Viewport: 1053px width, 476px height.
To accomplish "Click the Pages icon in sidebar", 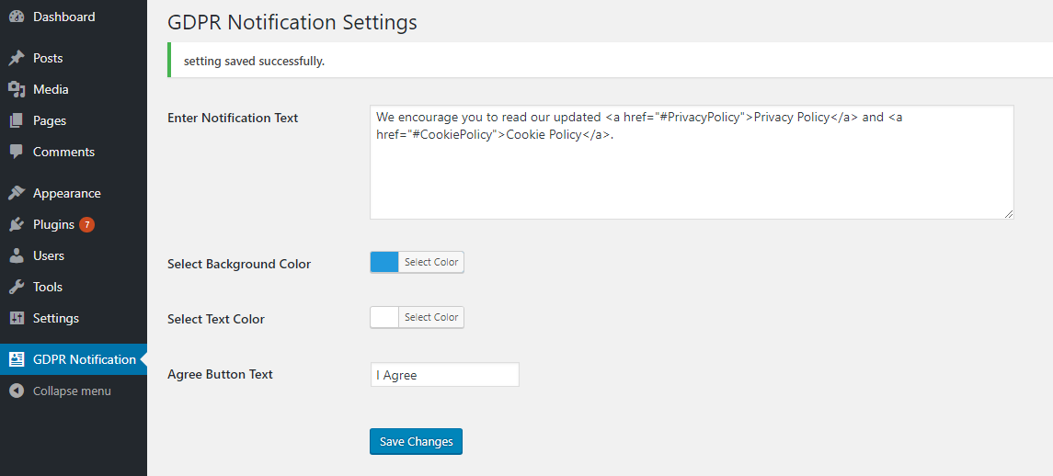I will (17, 121).
